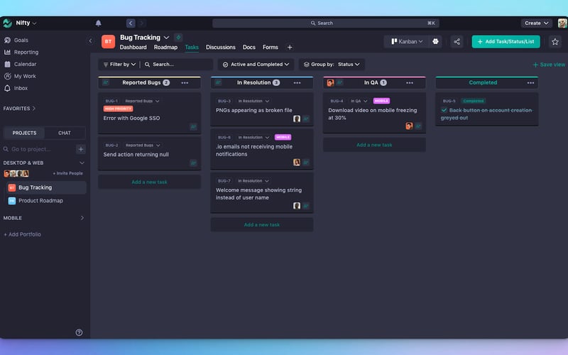Image resolution: width=568 pixels, height=355 pixels.
Task: Click the Add Task/Status/List button
Action: click(506, 42)
